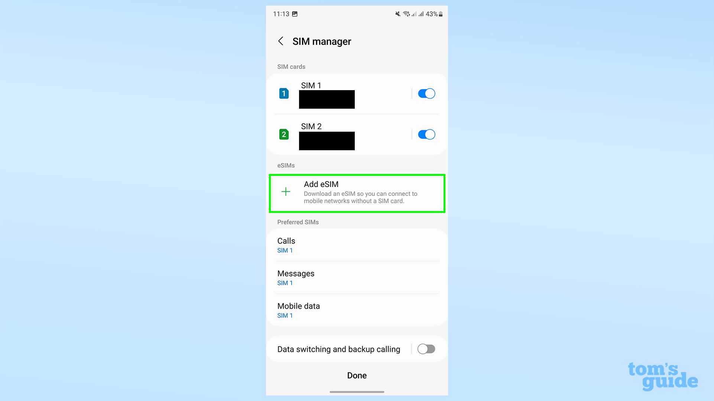The height and width of the screenshot is (401, 714).
Task: Select SIM cards section menu item
Action: pyautogui.click(x=291, y=67)
